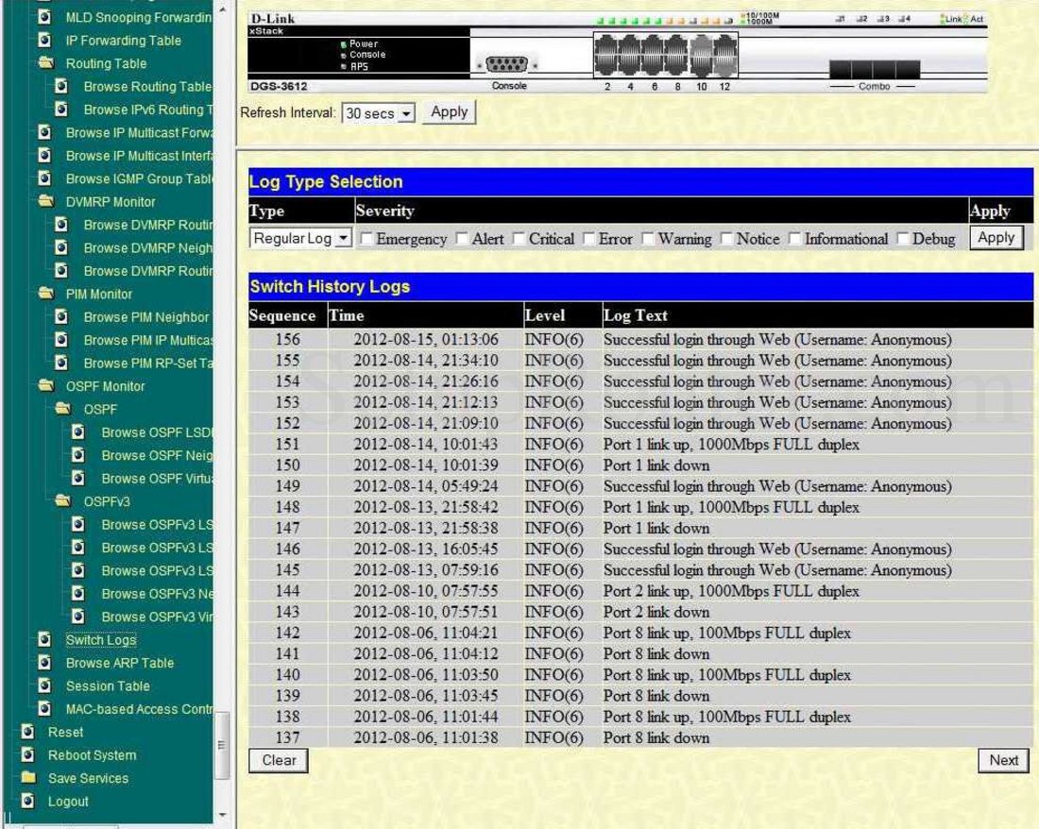Click the Browse ARP Table icon
1039x829 pixels.
coord(45,663)
